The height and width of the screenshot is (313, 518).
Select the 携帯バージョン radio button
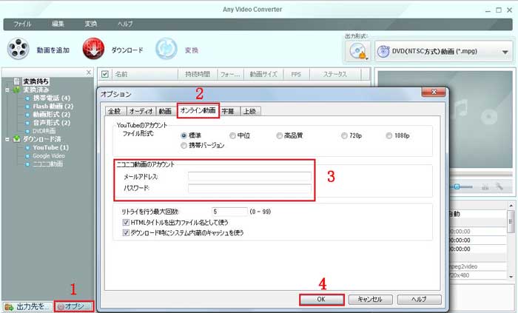[184, 145]
